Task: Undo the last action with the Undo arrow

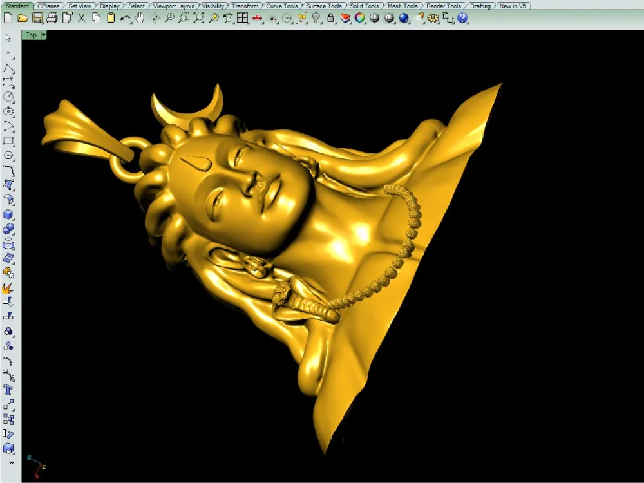Action: [x=126, y=18]
